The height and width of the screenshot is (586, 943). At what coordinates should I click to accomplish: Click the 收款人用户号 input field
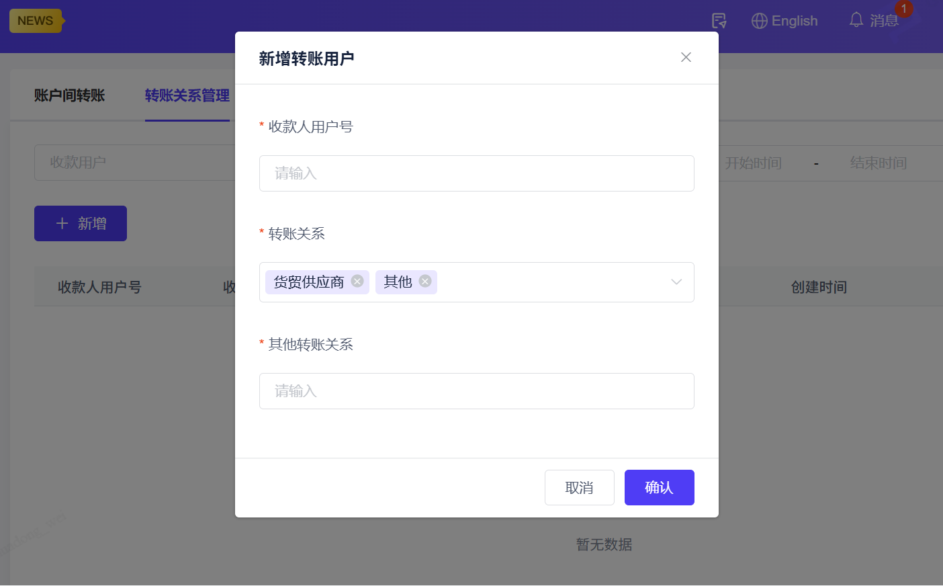point(476,173)
